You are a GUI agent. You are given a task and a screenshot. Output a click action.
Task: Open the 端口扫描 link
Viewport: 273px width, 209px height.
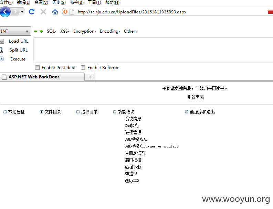(133, 160)
